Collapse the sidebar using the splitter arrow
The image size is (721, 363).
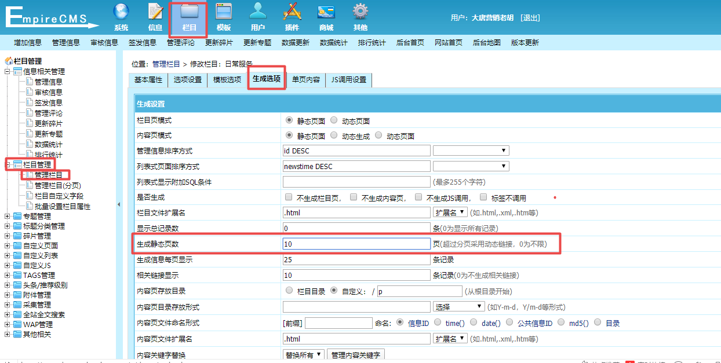tap(119, 204)
